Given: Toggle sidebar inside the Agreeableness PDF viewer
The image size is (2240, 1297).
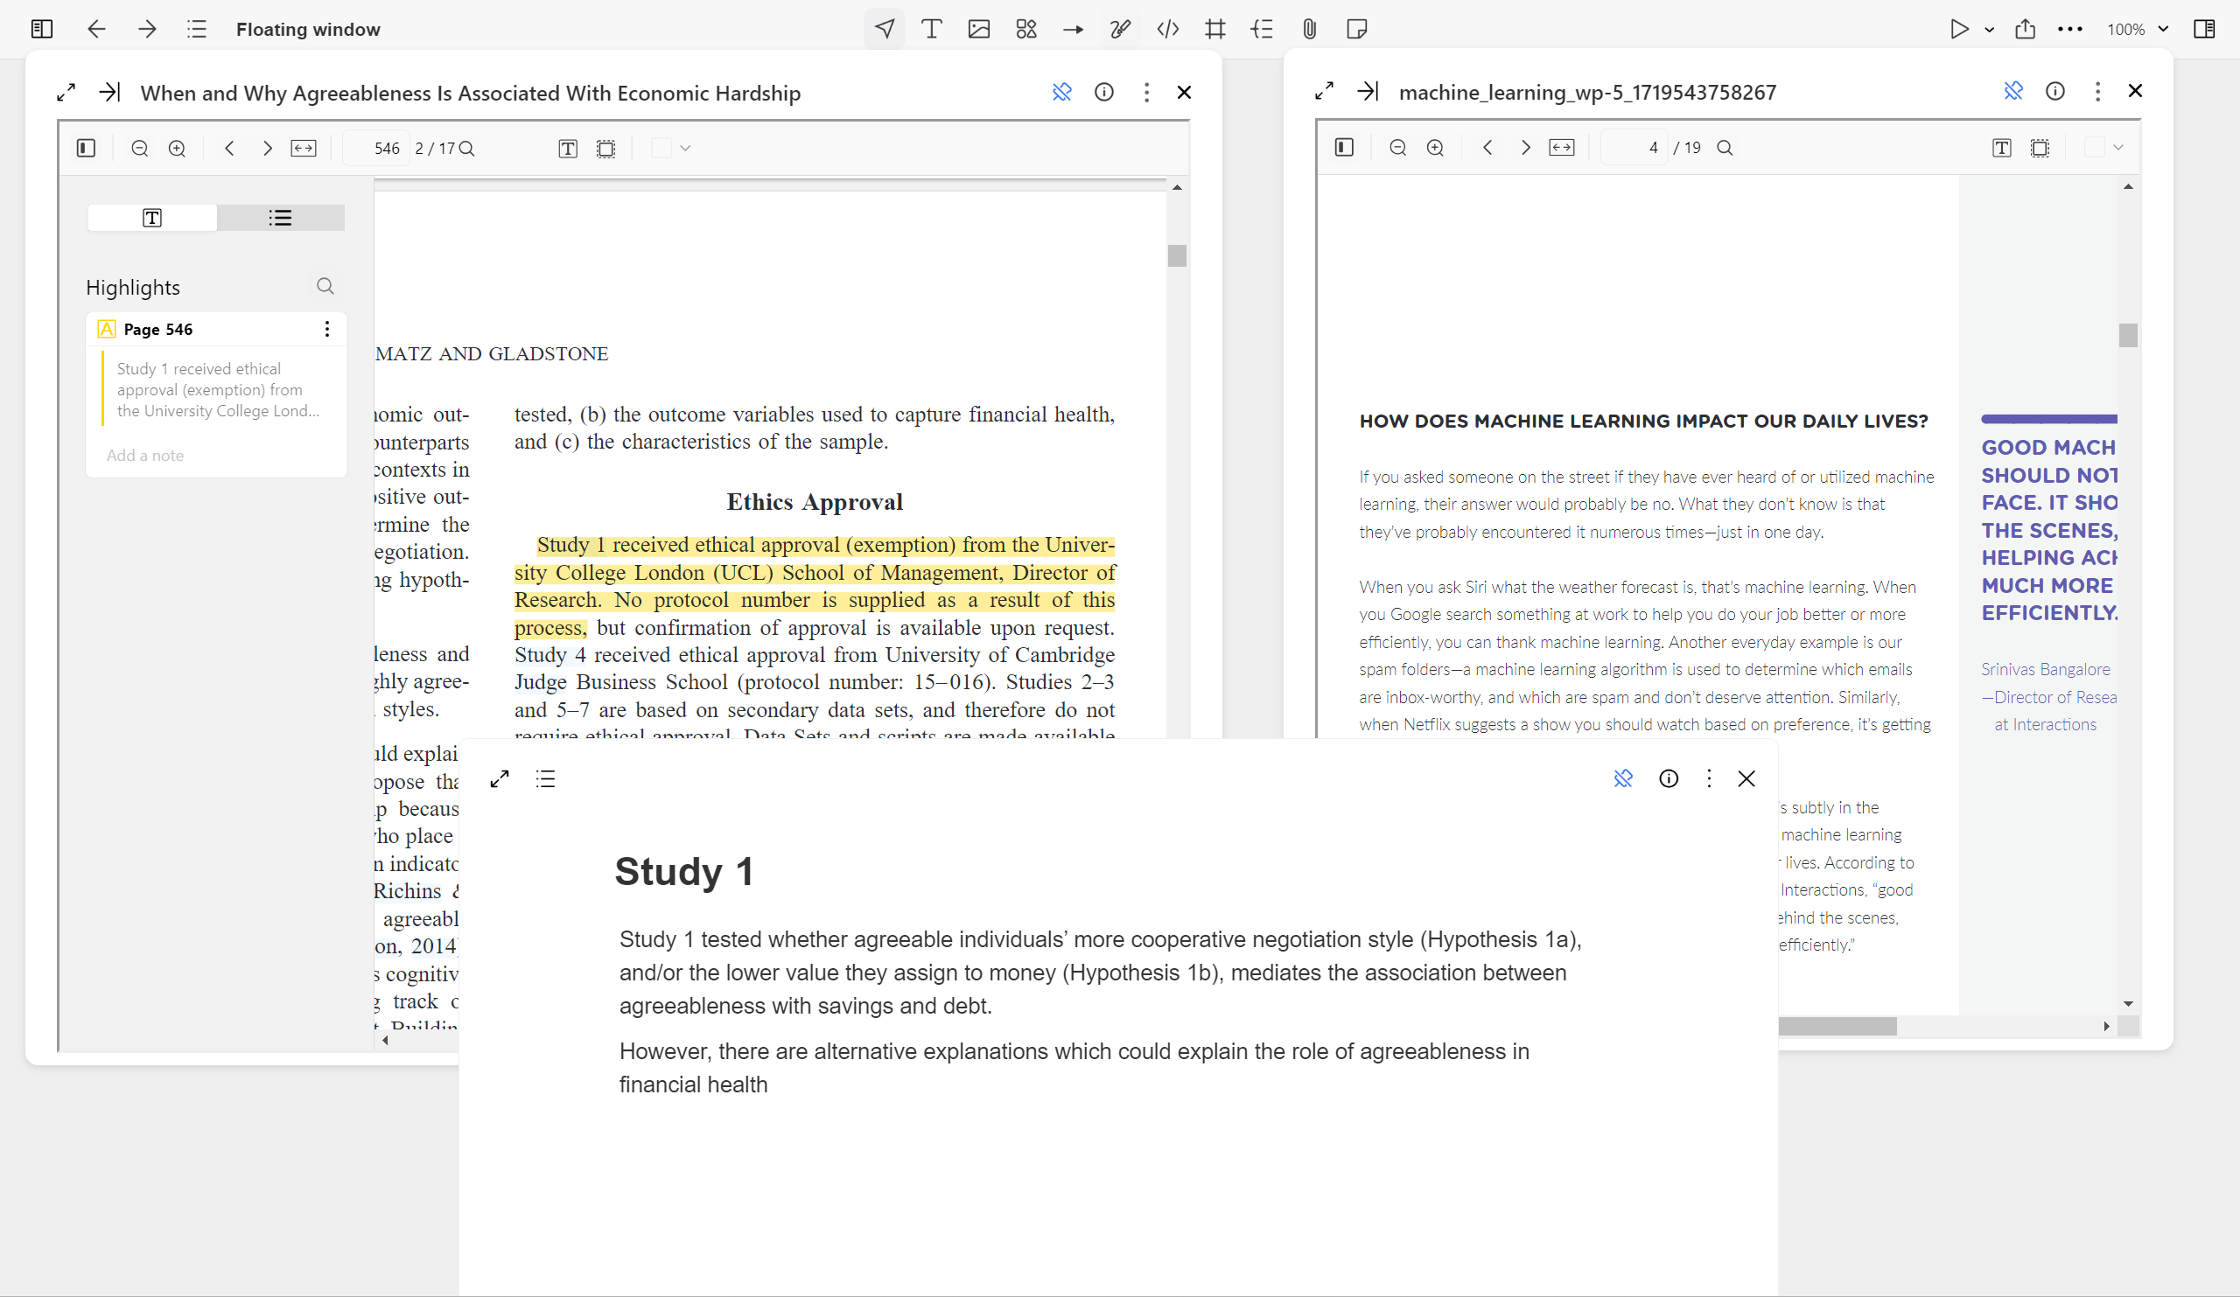Looking at the screenshot, I should click(87, 149).
